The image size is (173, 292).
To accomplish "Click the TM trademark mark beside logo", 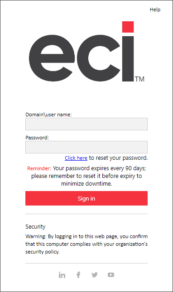I will 139,79.
